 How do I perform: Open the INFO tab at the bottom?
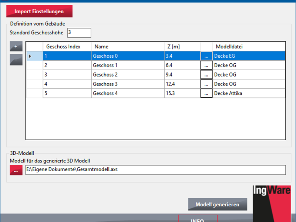tap(198, 219)
